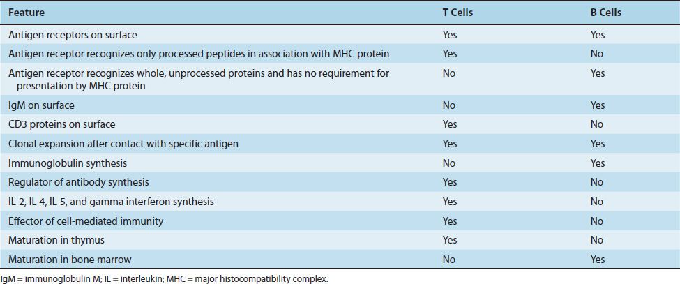
Task: Click 'Effector of cell-mediated immunity' text
Action: [86, 221]
